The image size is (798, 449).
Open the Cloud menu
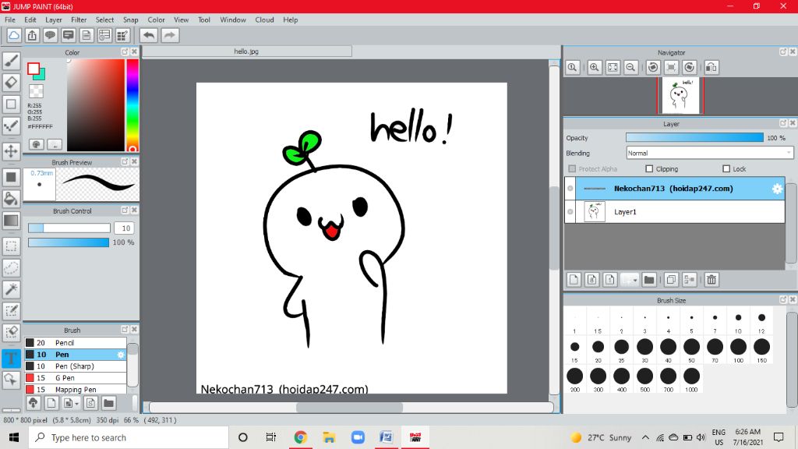click(x=265, y=19)
